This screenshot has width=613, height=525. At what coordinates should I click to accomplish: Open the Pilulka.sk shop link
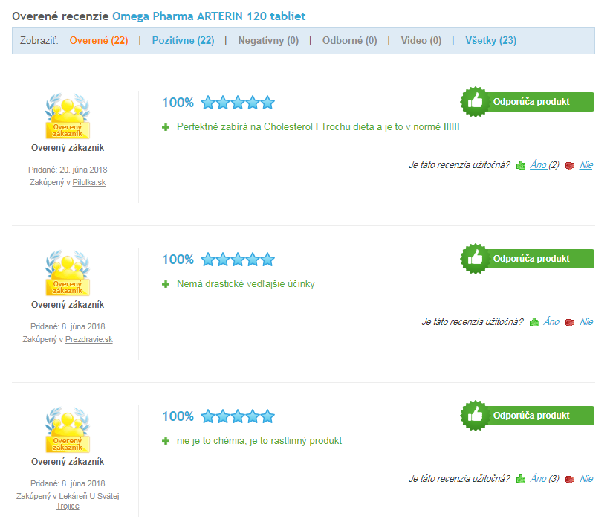point(89,182)
